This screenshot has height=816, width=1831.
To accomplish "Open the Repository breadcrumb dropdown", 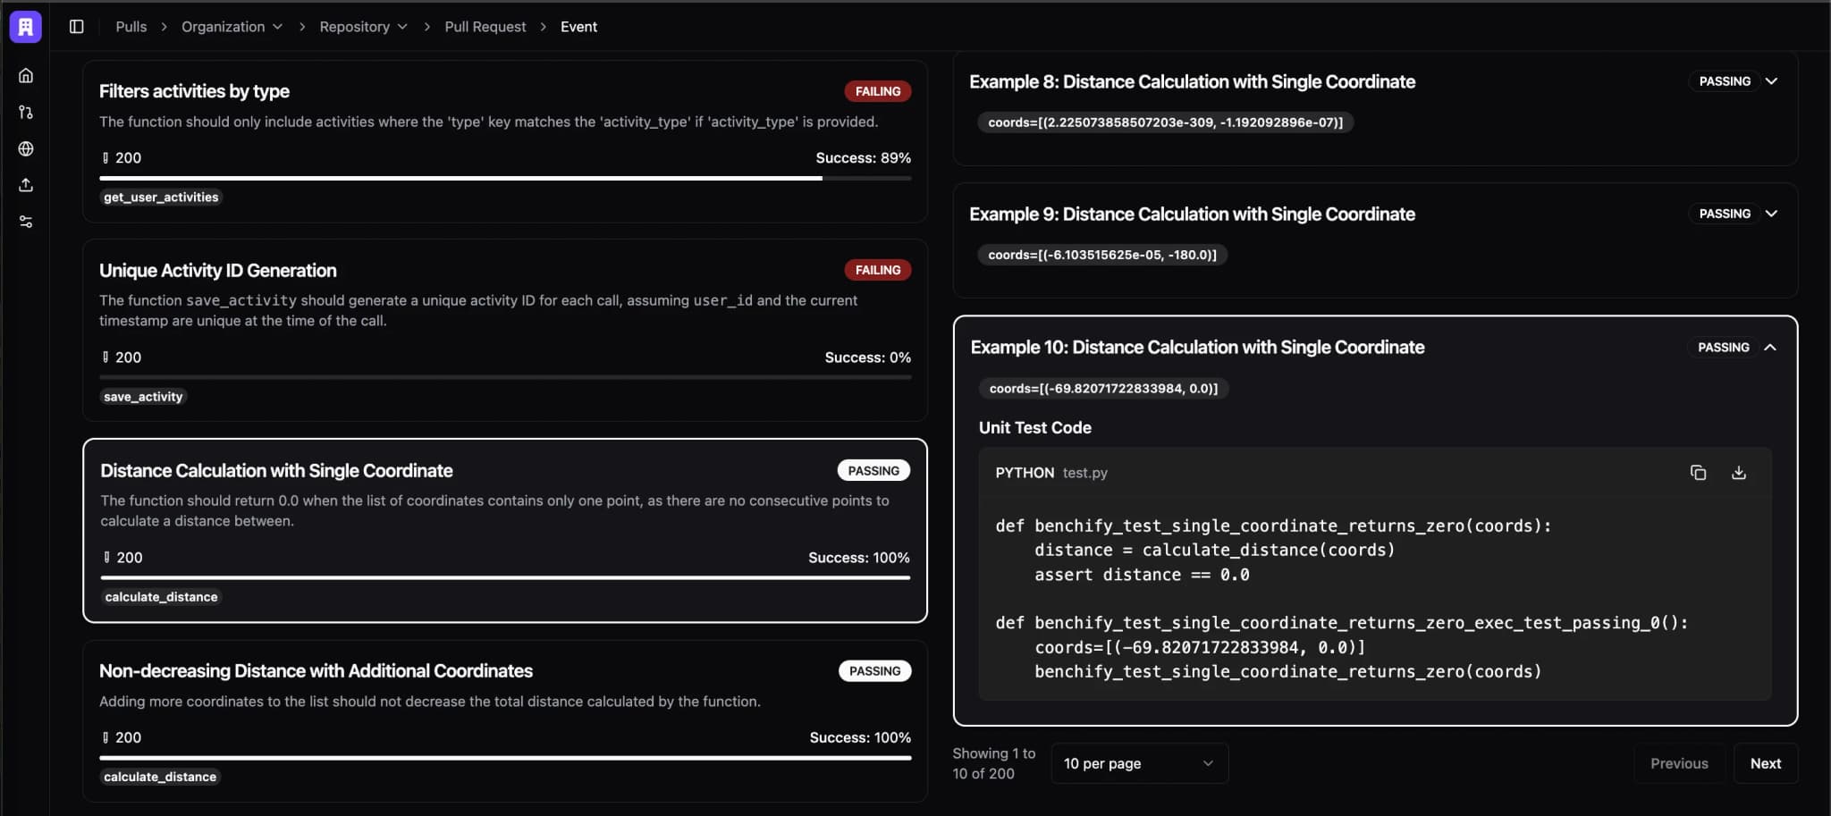I will 401,26.
